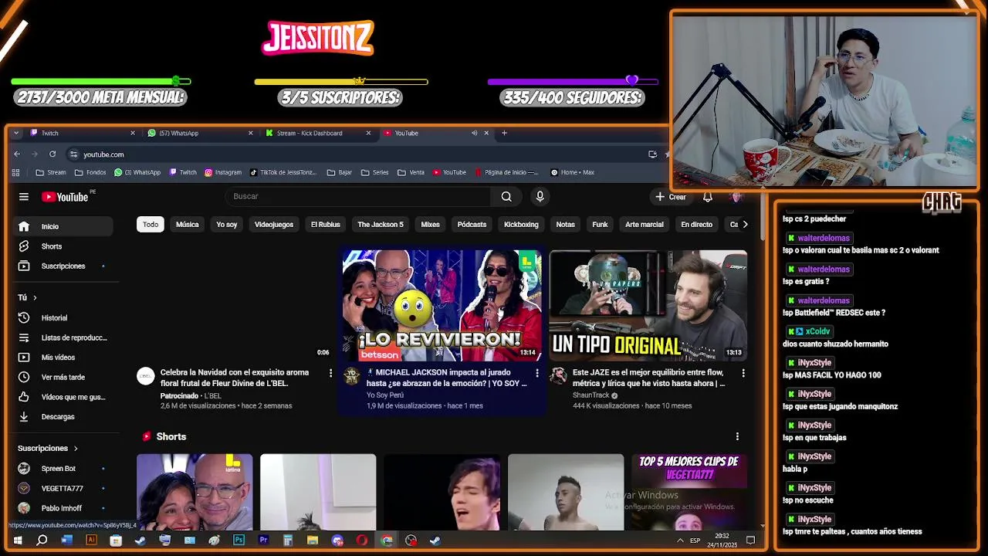
Task: Expand the Suscripciones section heading
Action: pyautogui.click(x=48, y=449)
